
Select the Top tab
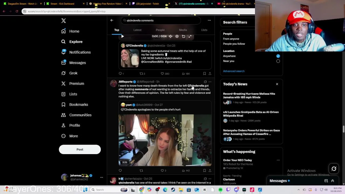(x=117, y=30)
